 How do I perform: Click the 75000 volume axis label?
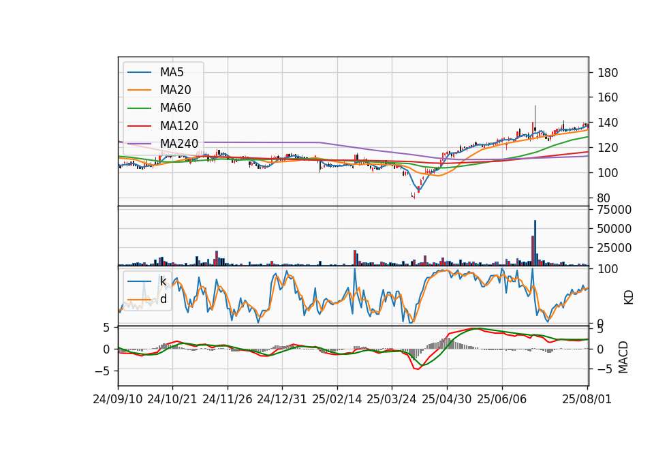[x=614, y=210]
